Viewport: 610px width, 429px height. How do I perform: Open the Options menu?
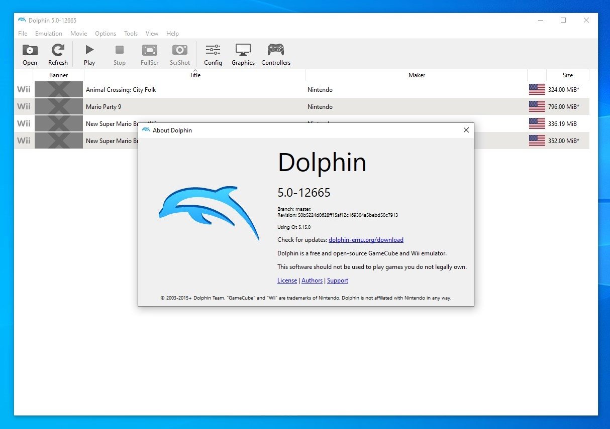pyautogui.click(x=106, y=34)
